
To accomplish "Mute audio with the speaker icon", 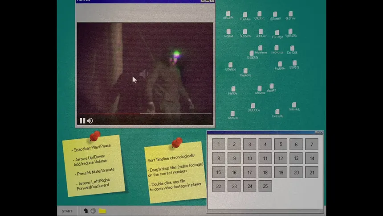I will click(x=90, y=120).
